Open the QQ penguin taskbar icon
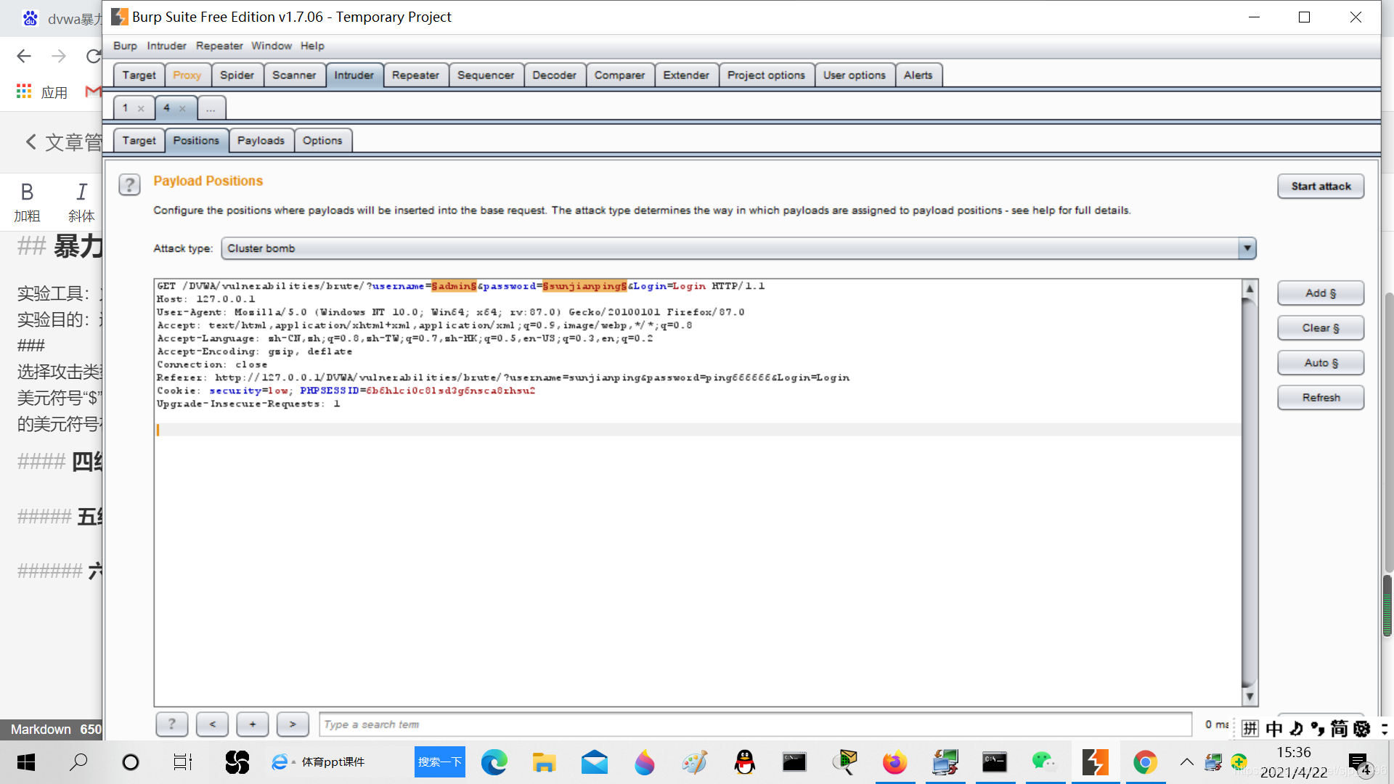The image size is (1394, 784). click(x=745, y=762)
